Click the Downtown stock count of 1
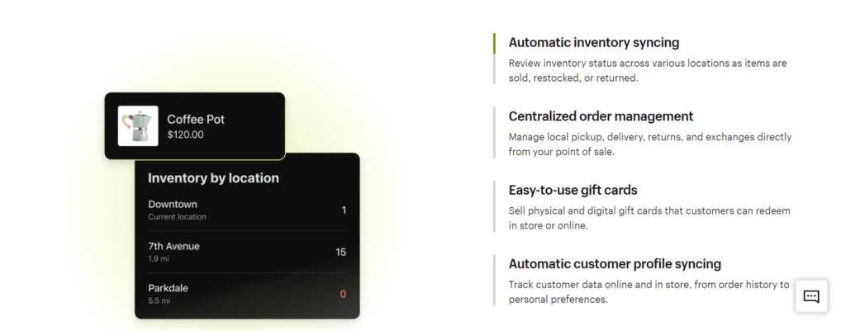The image size is (846, 331). click(x=344, y=210)
